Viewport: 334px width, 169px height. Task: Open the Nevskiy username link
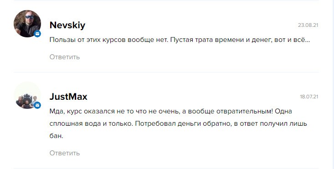coord(67,25)
